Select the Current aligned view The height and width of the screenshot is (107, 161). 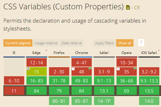pos(18,43)
